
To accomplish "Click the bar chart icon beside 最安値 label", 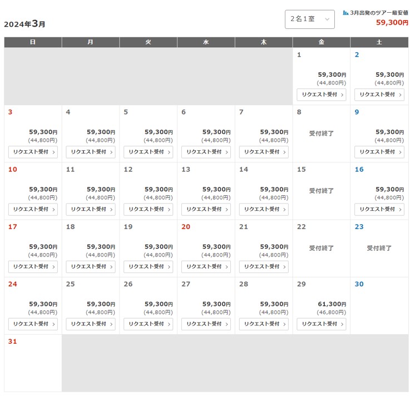I will point(345,12).
